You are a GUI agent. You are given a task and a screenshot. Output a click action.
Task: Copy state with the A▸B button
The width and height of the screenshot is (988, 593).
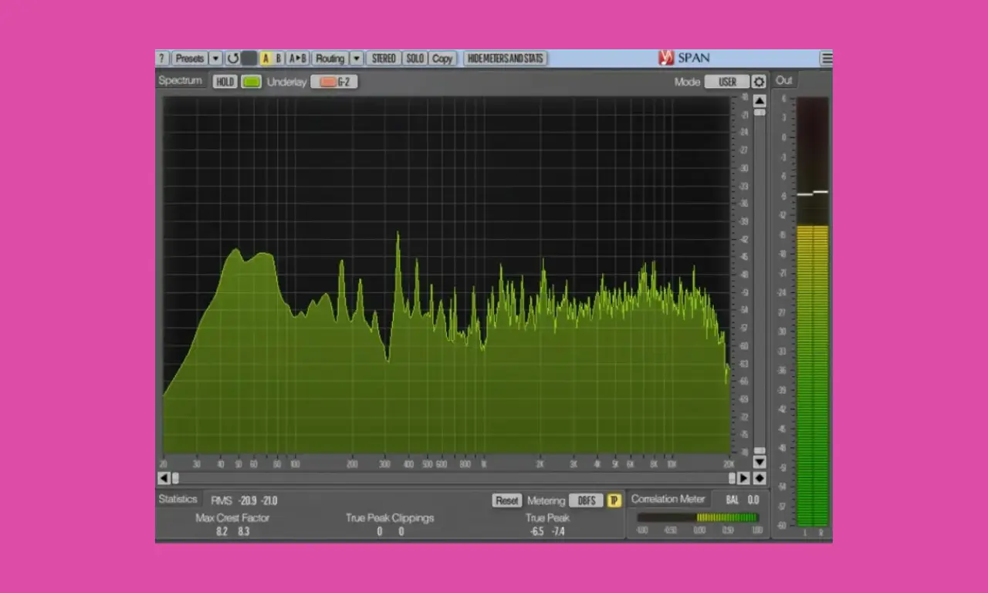point(298,59)
